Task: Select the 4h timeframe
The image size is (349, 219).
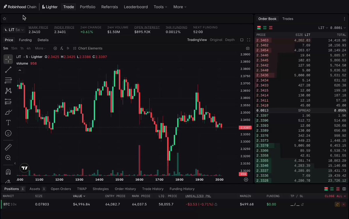Action: (x=29, y=48)
